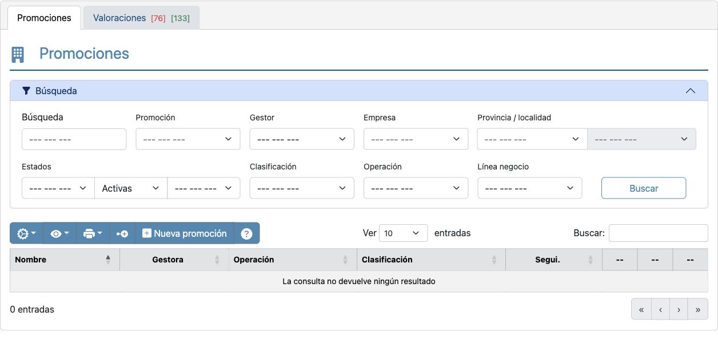Open the first Estados dropdown
Viewport: 718px width, 348px height.
click(x=58, y=188)
